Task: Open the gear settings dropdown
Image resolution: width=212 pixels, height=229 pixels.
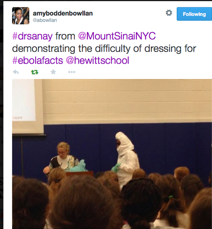Action: [169, 13]
